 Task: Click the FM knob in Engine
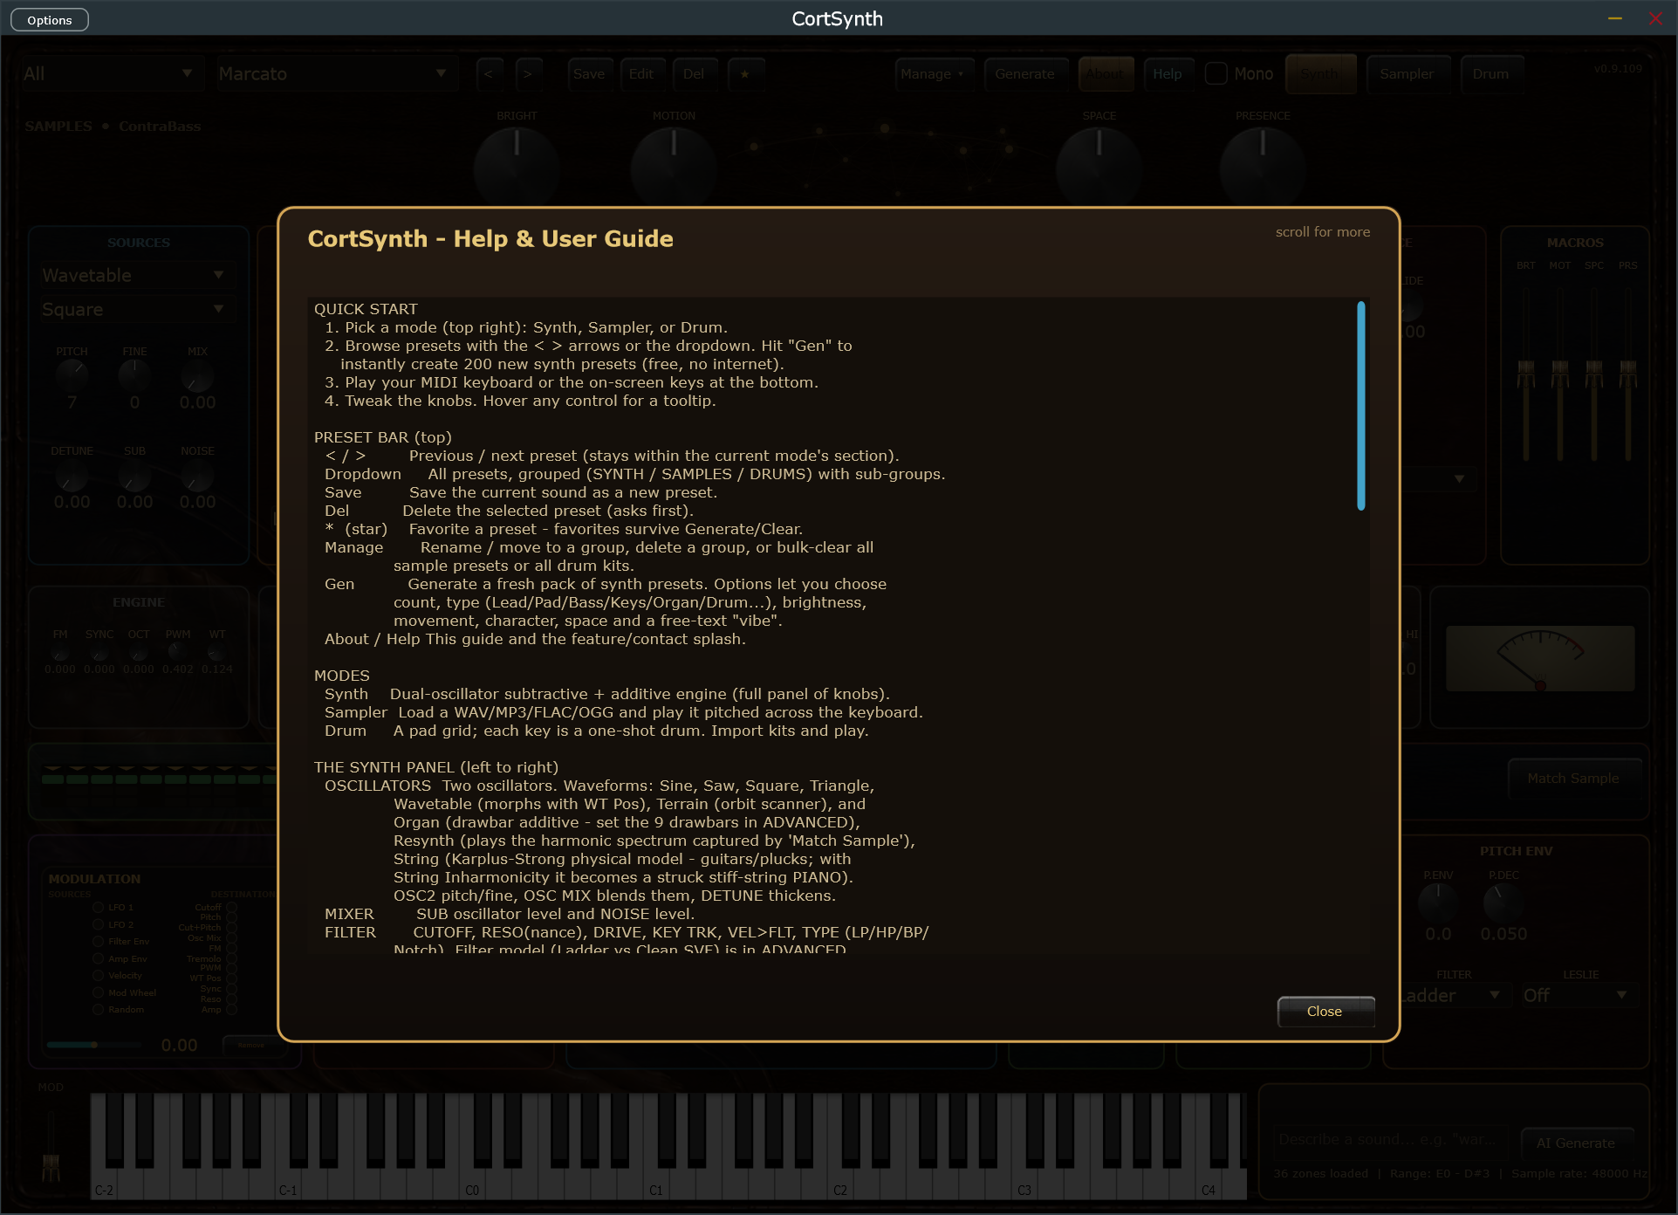click(60, 652)
